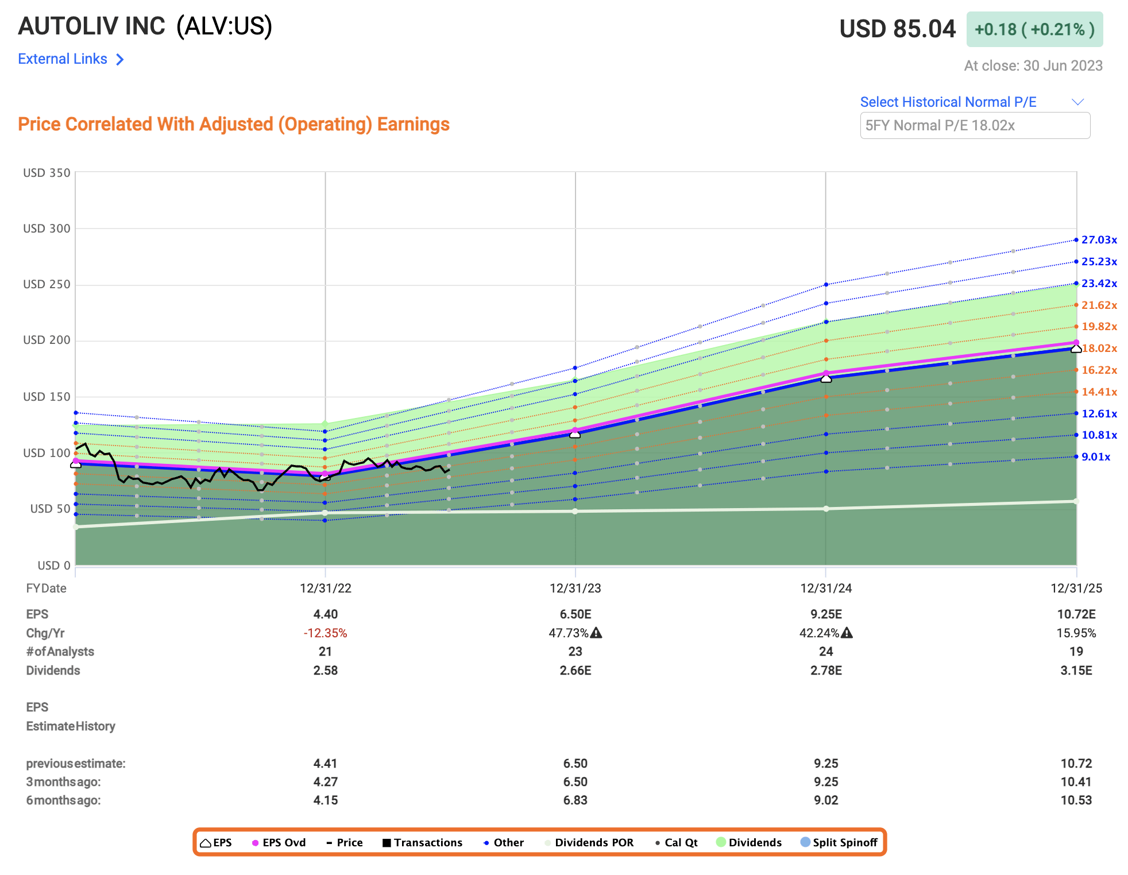The height and width of the screenshot is (875, 1128).
Task: Click the 12/31/23 fiscal year date
Action: click(575, 589)
